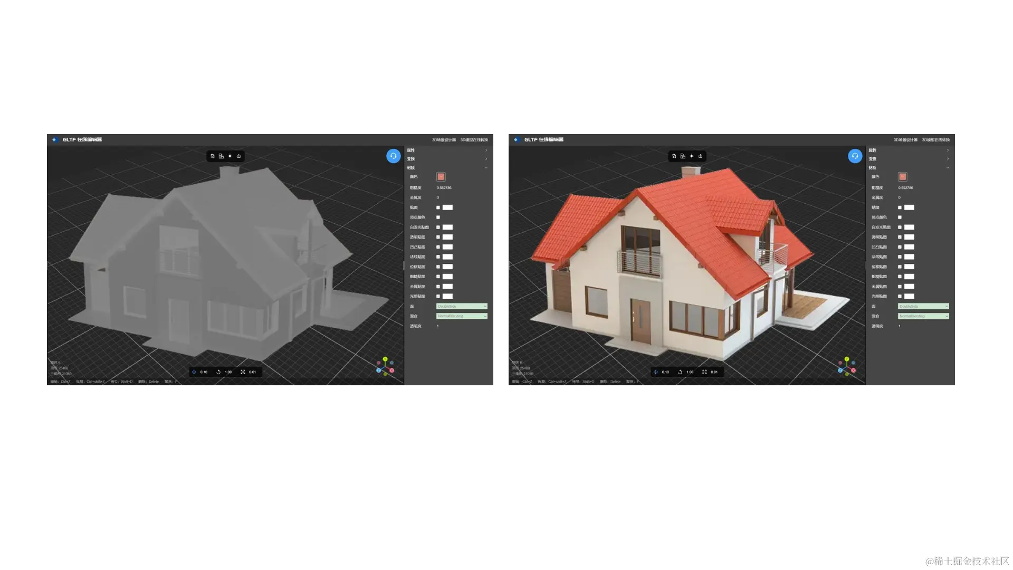Click import model icon in left editor toolbar
Image resolution: width=1013 pixels, height=570 pixels.
pyautogui.click(x=212, y=156)
